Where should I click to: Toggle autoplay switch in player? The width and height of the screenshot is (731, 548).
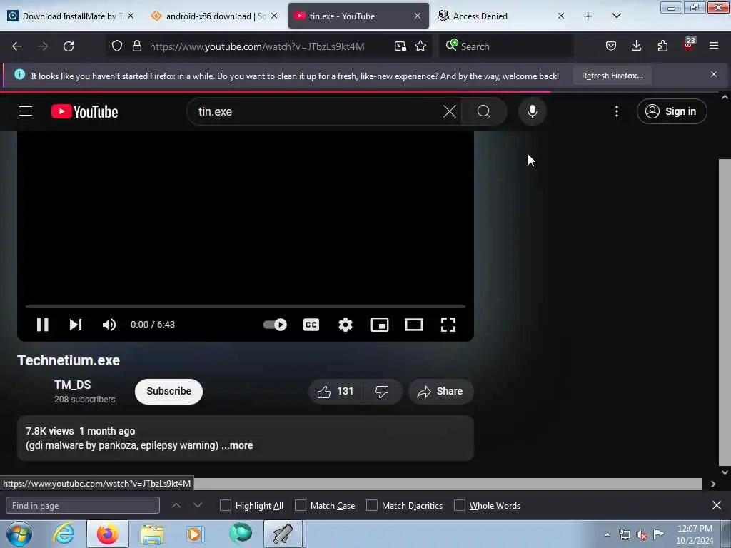click(x=275, y=325)
